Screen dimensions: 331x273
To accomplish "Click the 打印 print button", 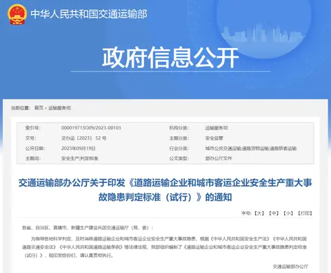I will click(305, 213).
